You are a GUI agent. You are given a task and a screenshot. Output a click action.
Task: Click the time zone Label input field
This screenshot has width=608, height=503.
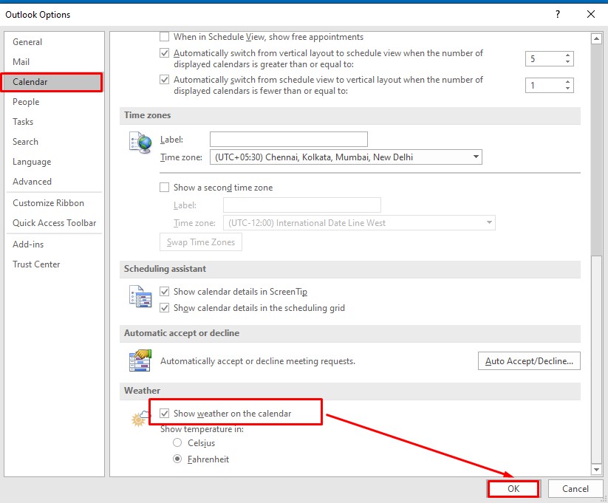288,139
